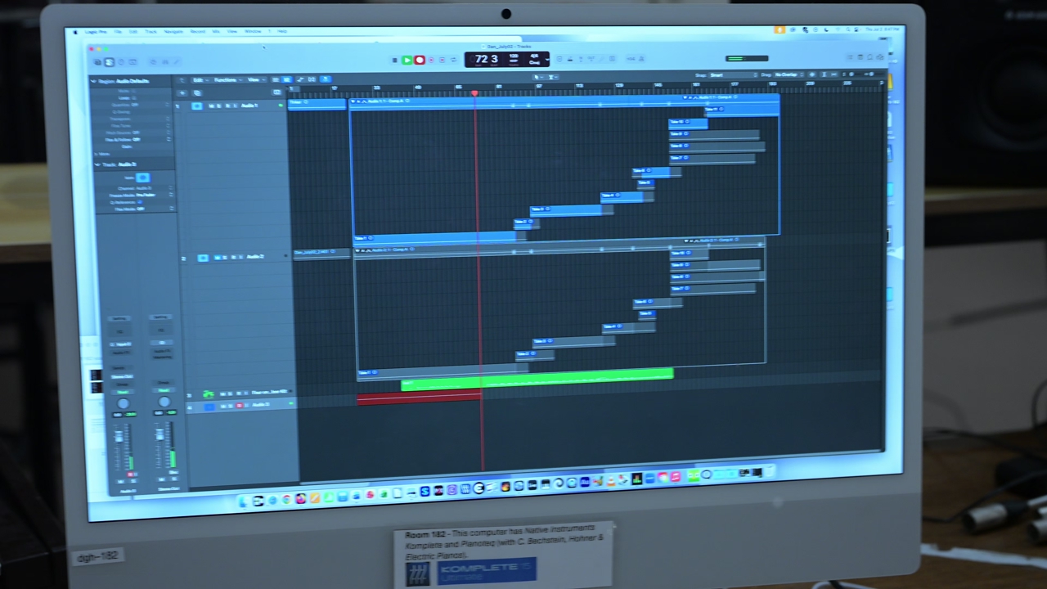Record-enable the Audio 1 track

tap(227, 106)
